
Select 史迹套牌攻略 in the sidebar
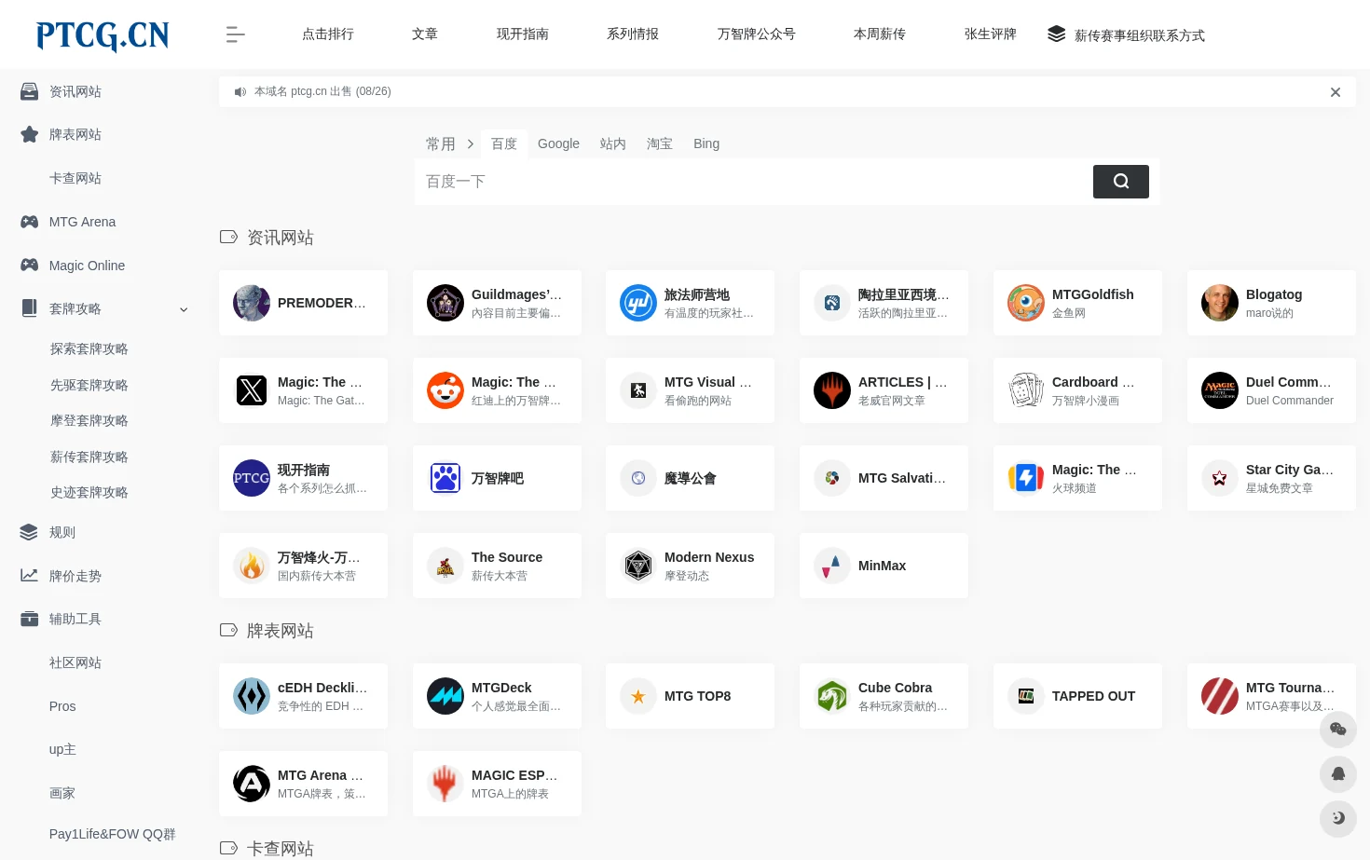pos(89,492)
